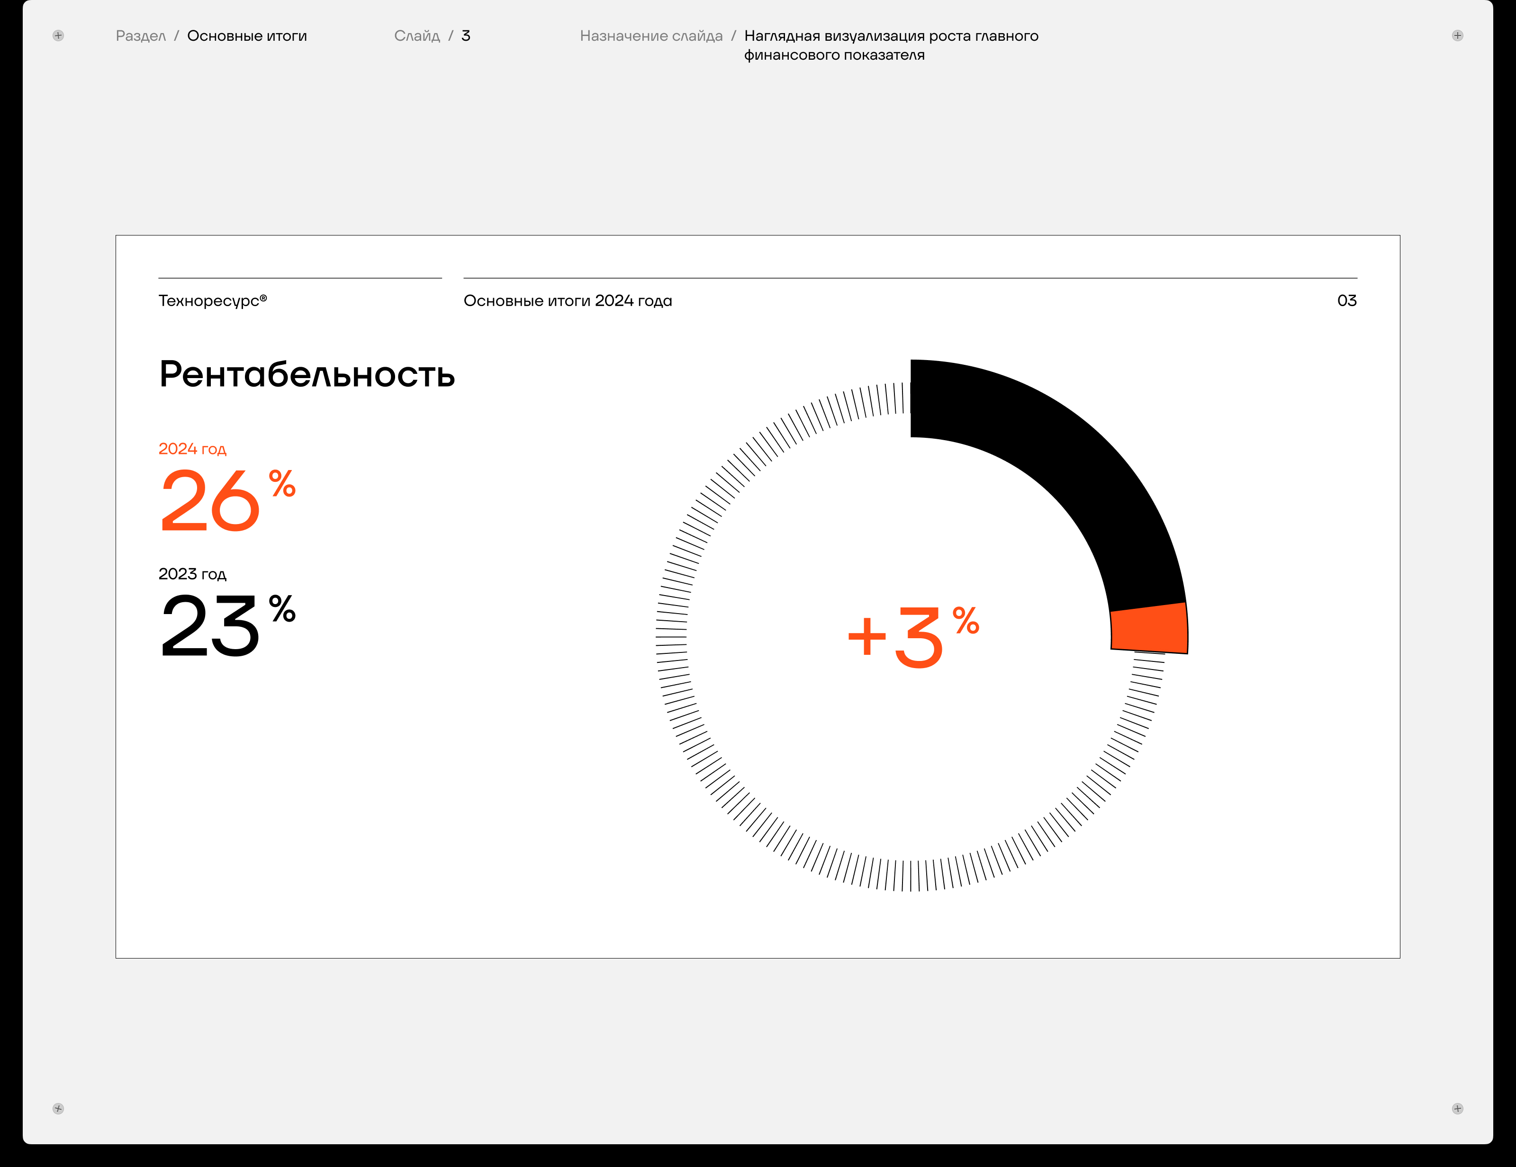The width and height of the screenshot is (1516, 1167).
Task: Click the Техноресурс company name
Action: [208, 300]
